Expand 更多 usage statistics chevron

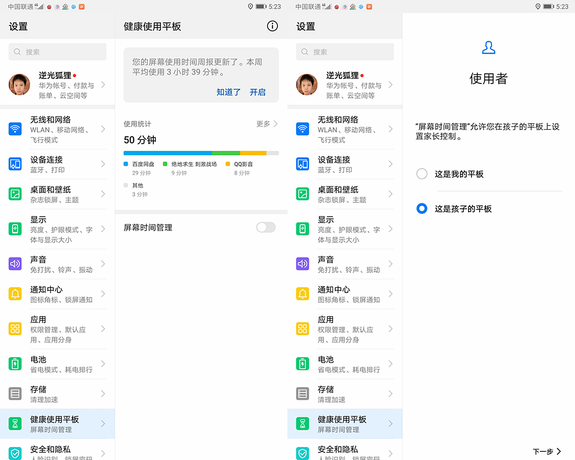[276, 124]
